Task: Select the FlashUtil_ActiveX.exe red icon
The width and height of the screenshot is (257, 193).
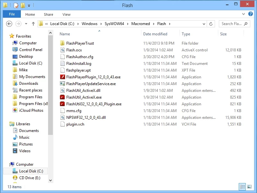Action: coord(62,97)
